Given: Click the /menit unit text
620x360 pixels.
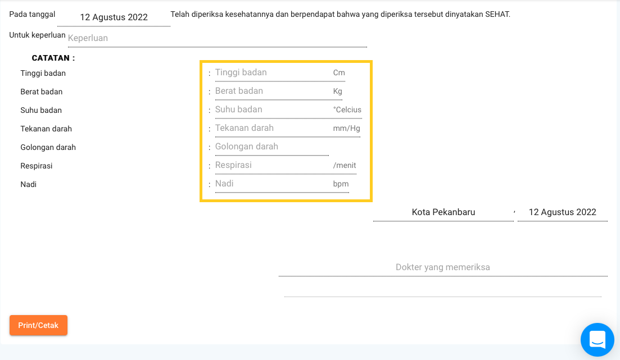Looking at the screenshot, I should tap(345, 166).
